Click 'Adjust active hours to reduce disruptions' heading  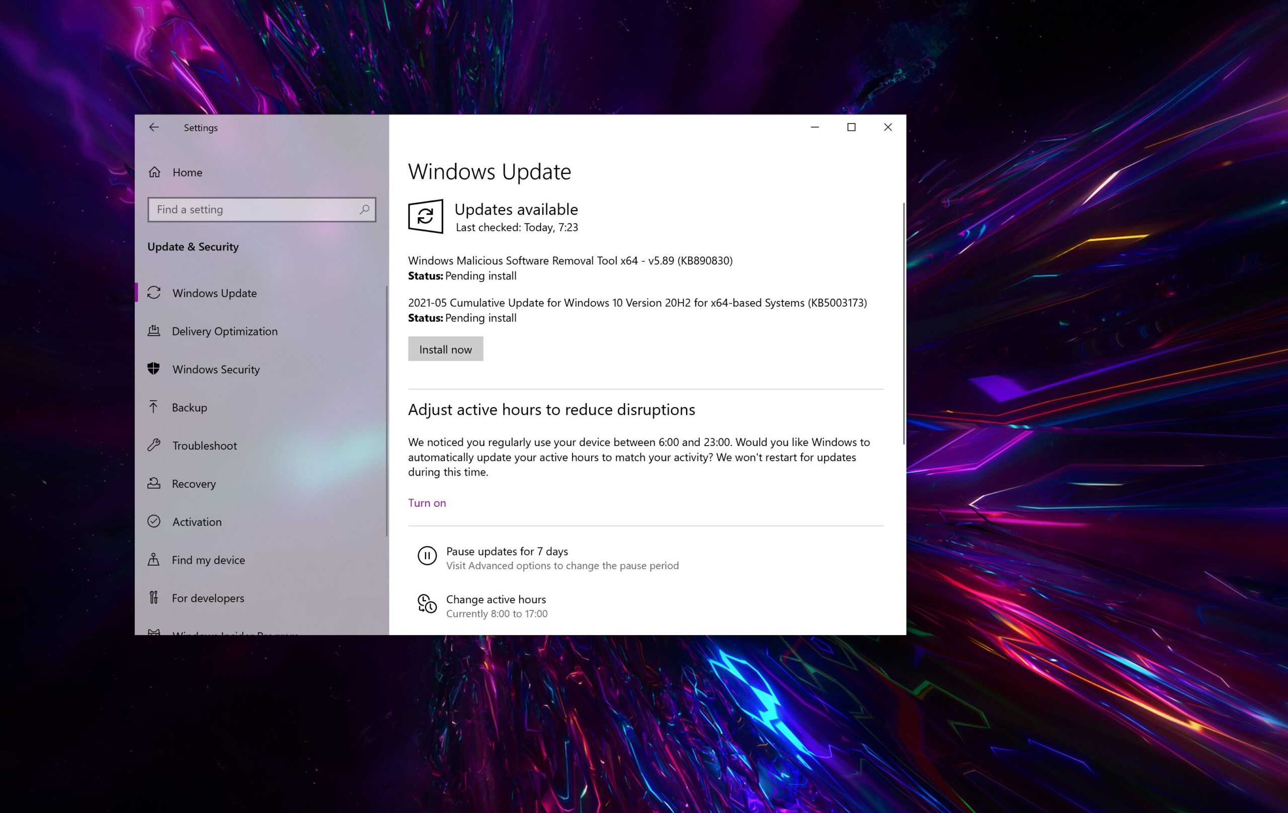coord(551,409)
